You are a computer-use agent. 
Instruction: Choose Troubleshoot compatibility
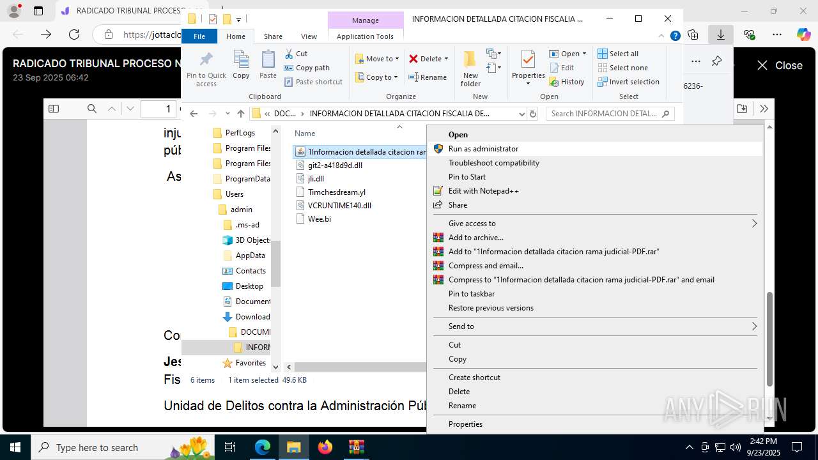pos(595,163)
